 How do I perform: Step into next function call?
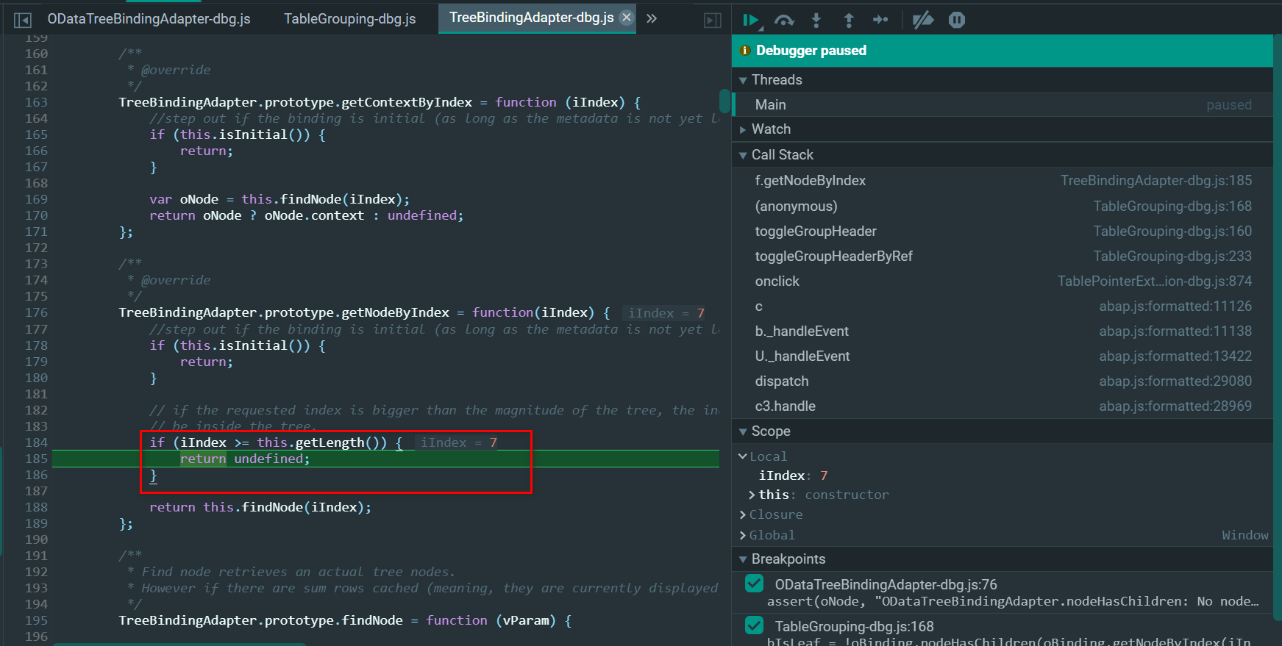tap(816, 21)
